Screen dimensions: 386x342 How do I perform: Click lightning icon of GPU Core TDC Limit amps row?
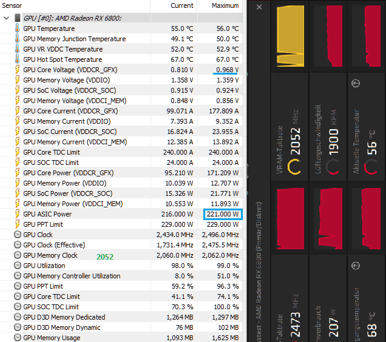coord(17,152)
